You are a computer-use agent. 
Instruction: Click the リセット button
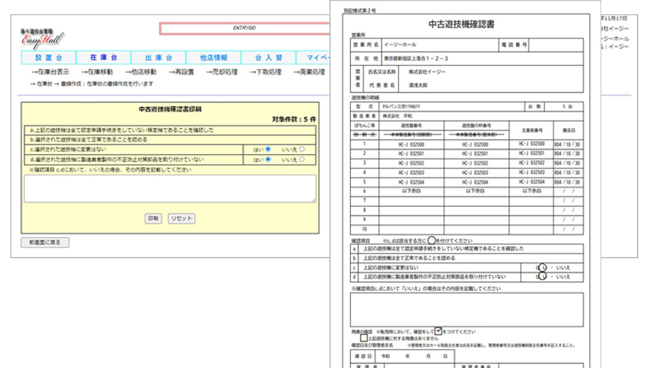[x=181, y=219]
